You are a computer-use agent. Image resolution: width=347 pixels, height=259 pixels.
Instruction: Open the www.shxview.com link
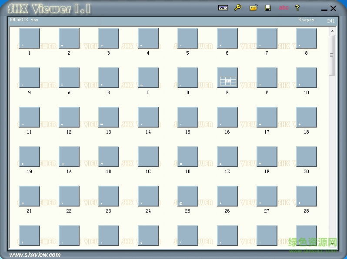(35, 255)
